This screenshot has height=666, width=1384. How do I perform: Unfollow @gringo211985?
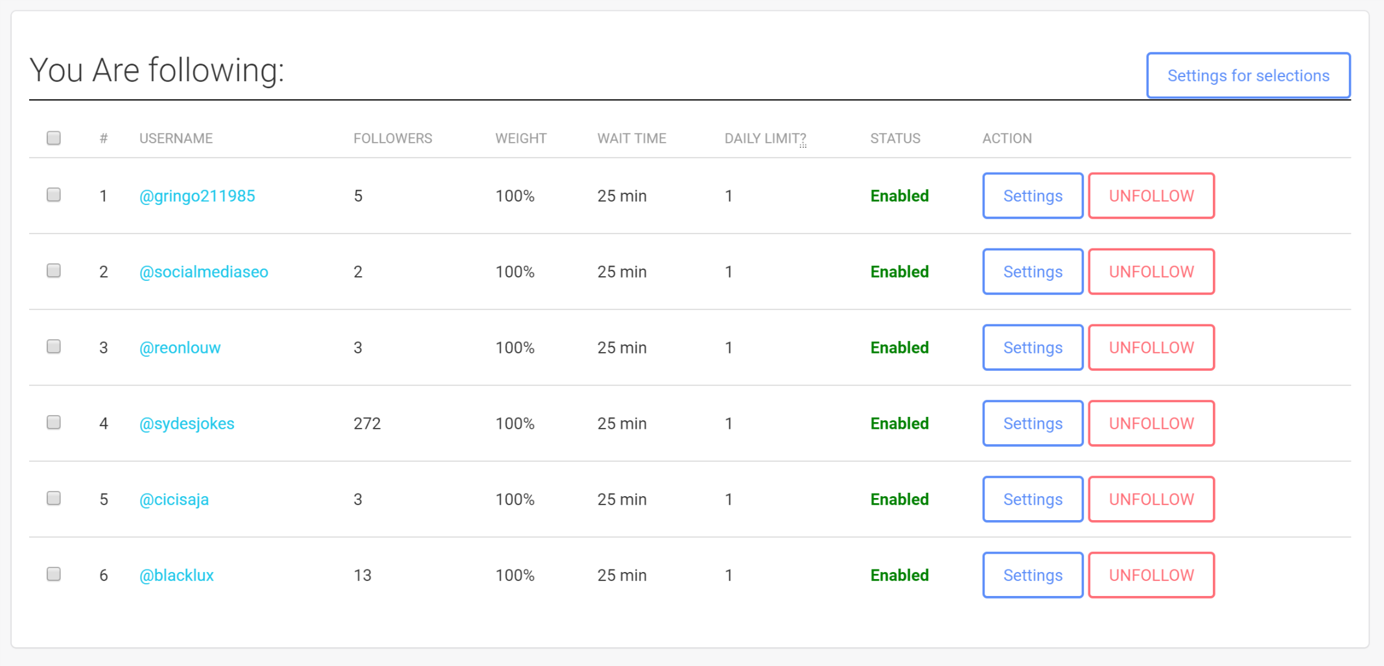(1151, 196)
